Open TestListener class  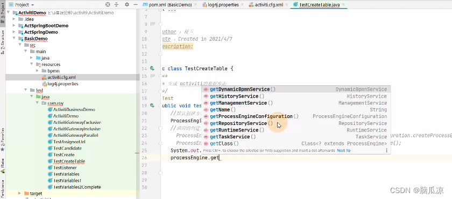(65, 168)
